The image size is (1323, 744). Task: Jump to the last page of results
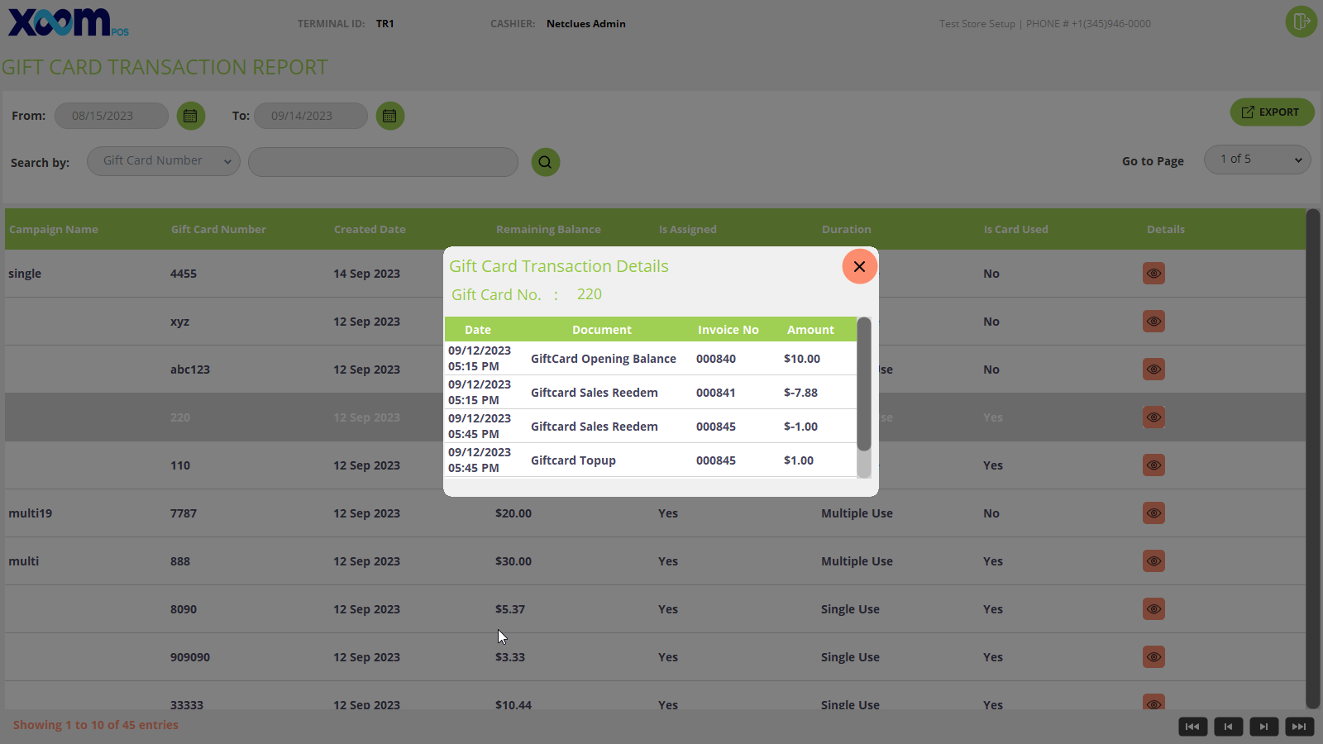1299,727
